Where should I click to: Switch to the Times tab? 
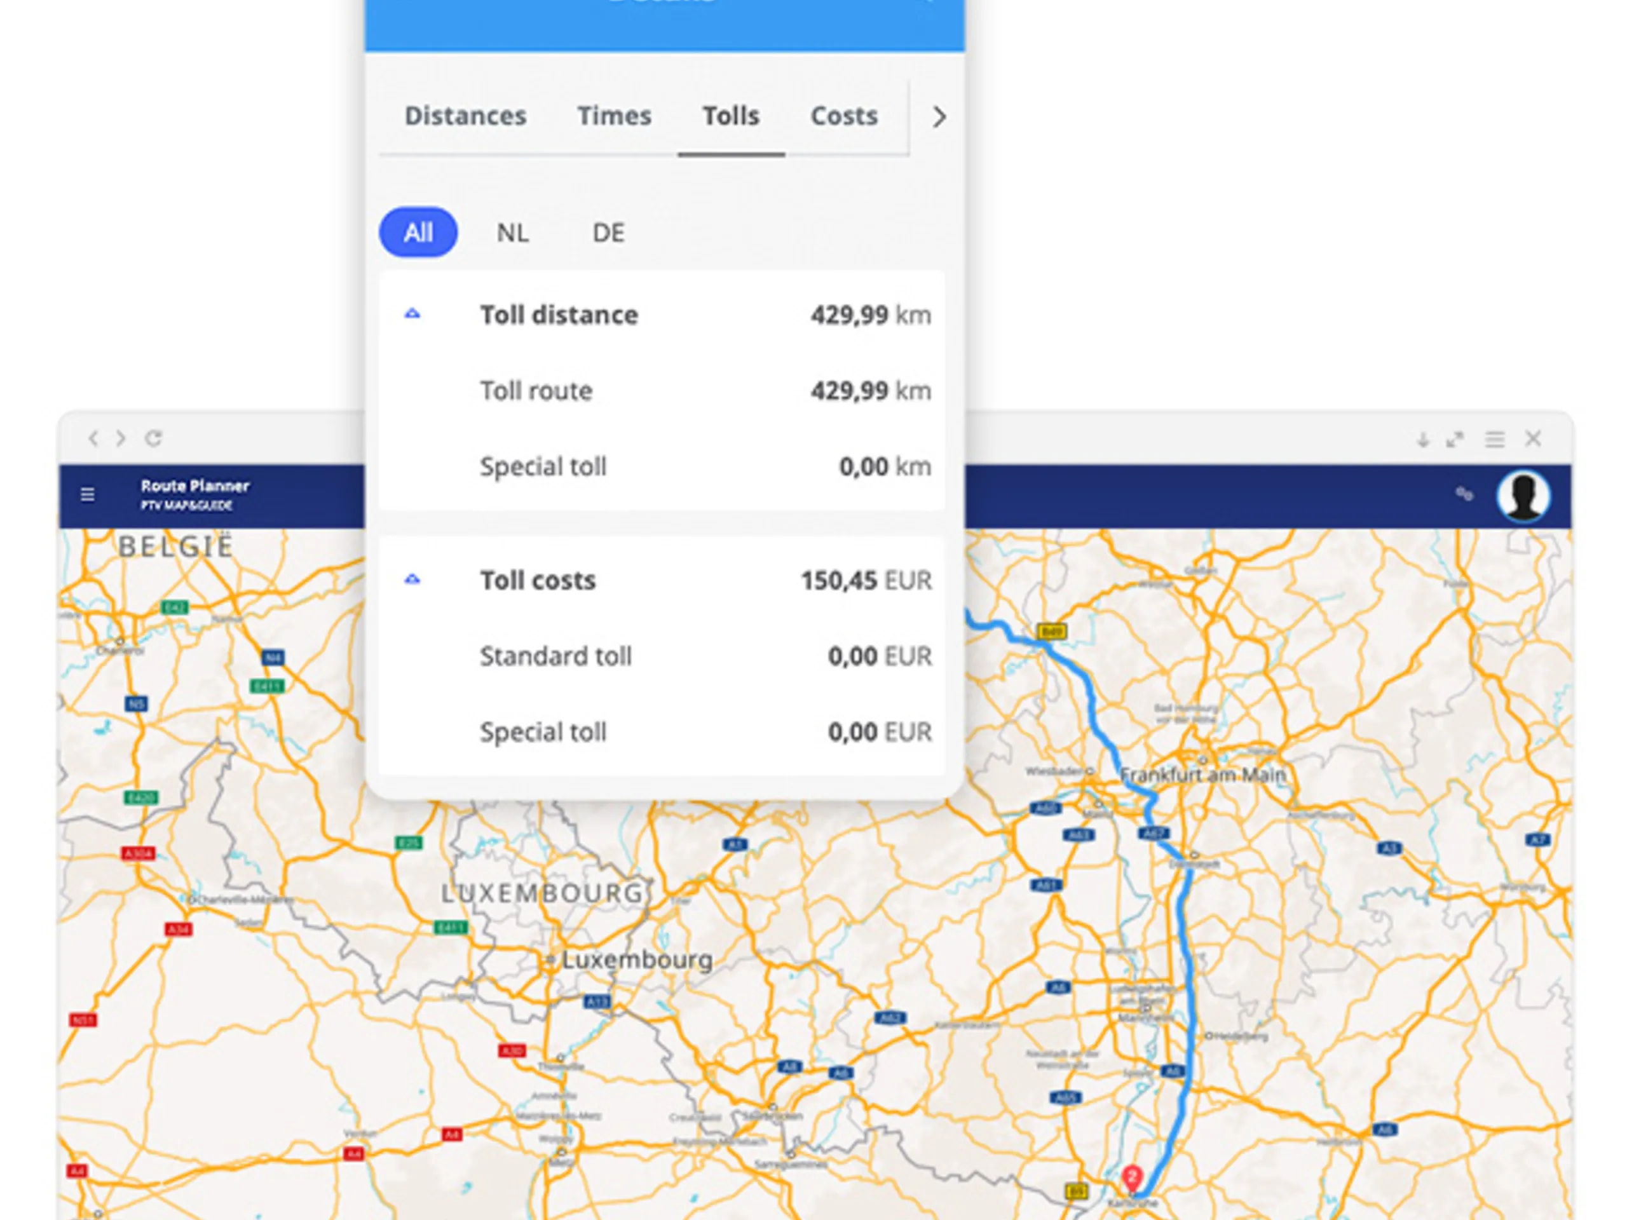[614, 116]
